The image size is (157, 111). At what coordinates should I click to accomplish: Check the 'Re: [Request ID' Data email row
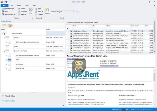point(68,48)
